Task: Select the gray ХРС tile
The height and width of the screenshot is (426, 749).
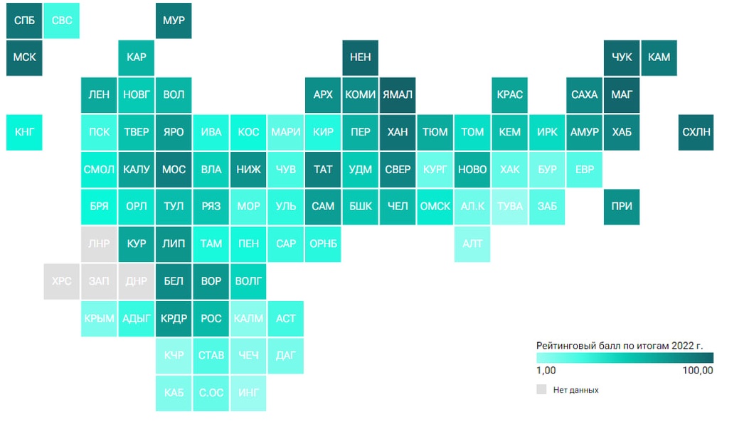Action: (62, 281)
